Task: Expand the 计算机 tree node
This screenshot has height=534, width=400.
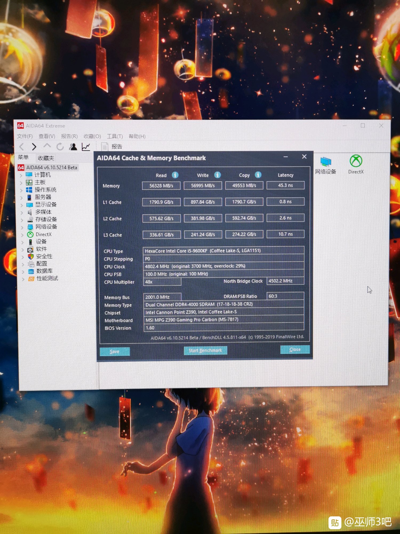Action: coord(21,175)
